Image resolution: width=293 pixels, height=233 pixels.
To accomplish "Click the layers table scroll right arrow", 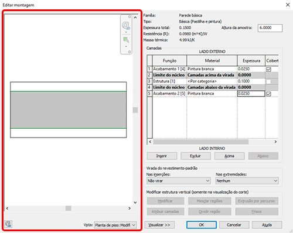I will (275, 142).
